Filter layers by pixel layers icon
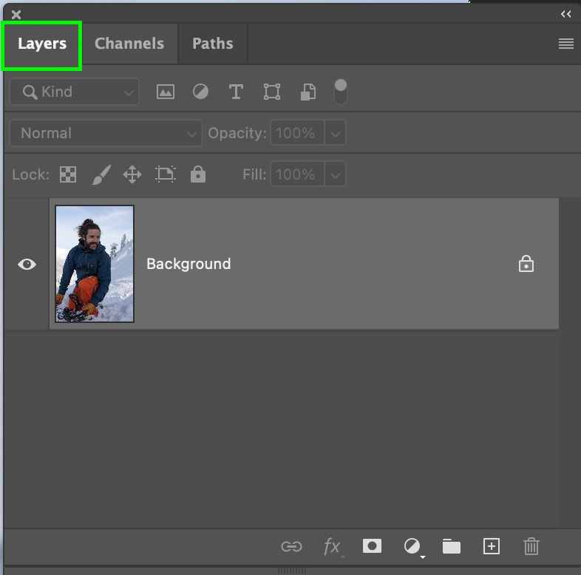 tap(166, 92)
